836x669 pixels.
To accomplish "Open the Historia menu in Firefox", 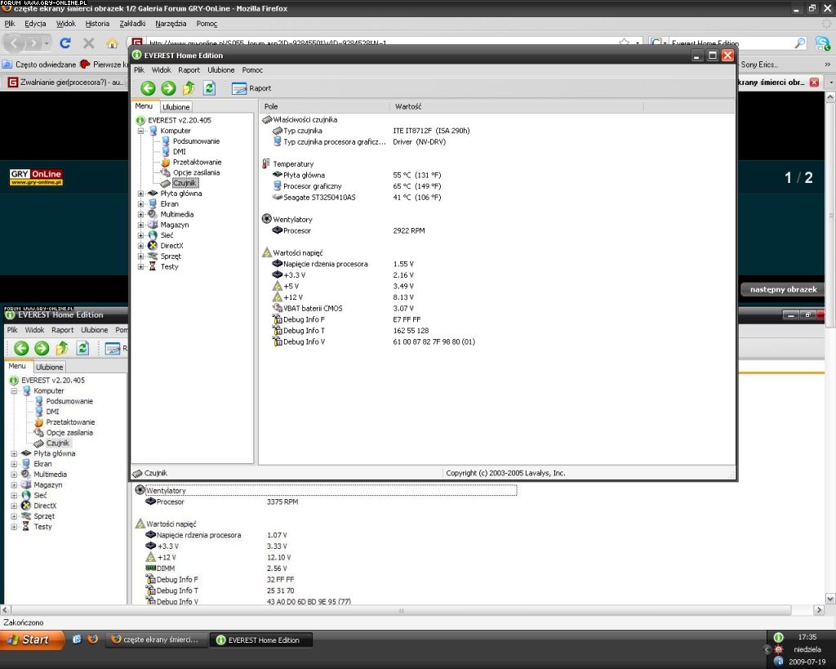I will click(x=97, y=24).
